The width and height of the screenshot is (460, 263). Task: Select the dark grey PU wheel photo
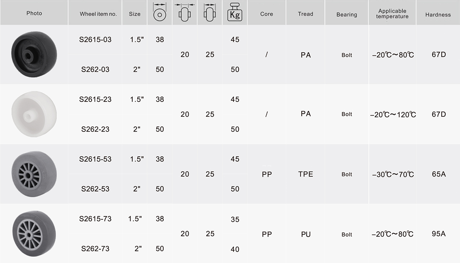(34, 234)
